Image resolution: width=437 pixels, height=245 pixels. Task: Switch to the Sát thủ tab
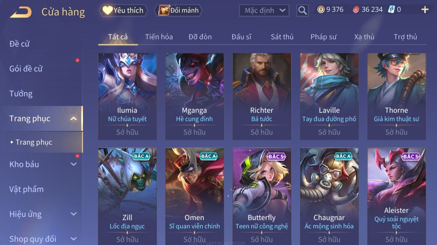coord(282,37)
